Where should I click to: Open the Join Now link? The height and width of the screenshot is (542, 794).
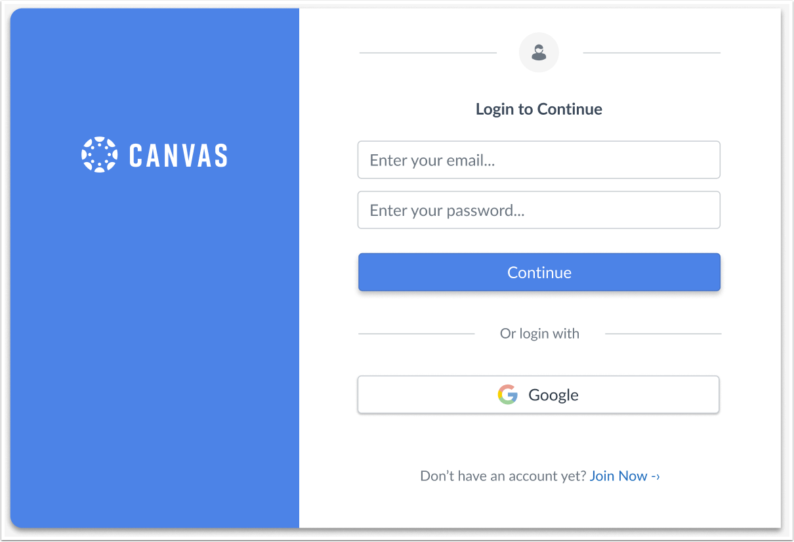pos(619,476)
